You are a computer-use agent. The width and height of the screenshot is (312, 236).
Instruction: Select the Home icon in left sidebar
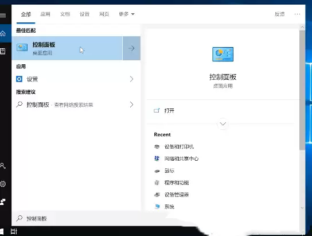(3, 33)
